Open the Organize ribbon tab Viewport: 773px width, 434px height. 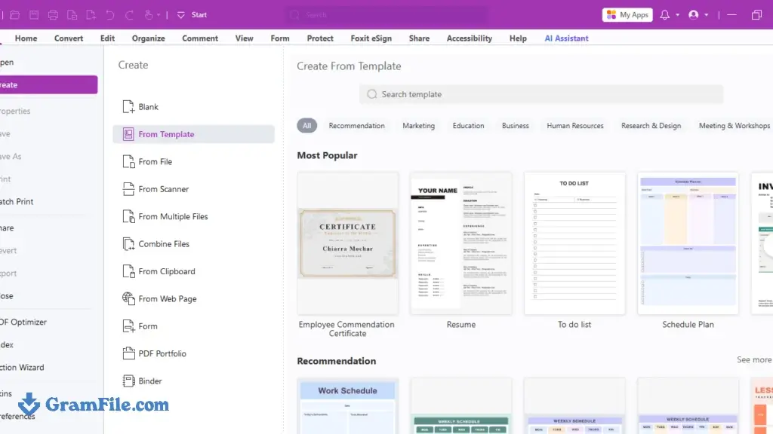coord(149,38)
